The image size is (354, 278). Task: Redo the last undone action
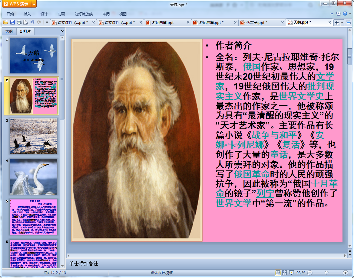click(x=39, y=22)
